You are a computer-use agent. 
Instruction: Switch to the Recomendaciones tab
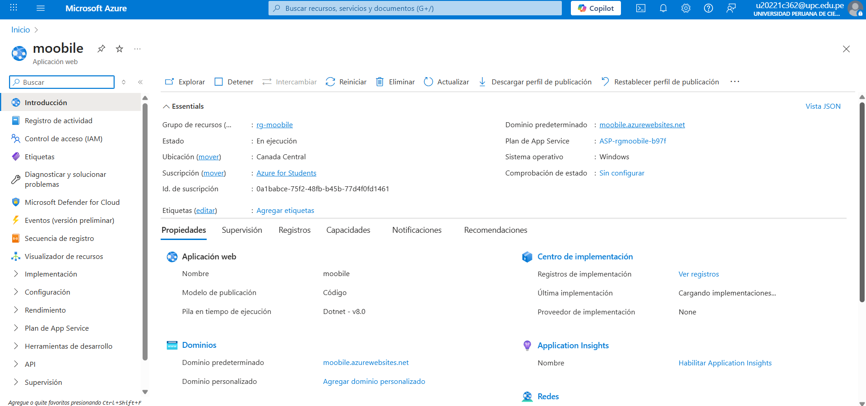coord(496,230)
